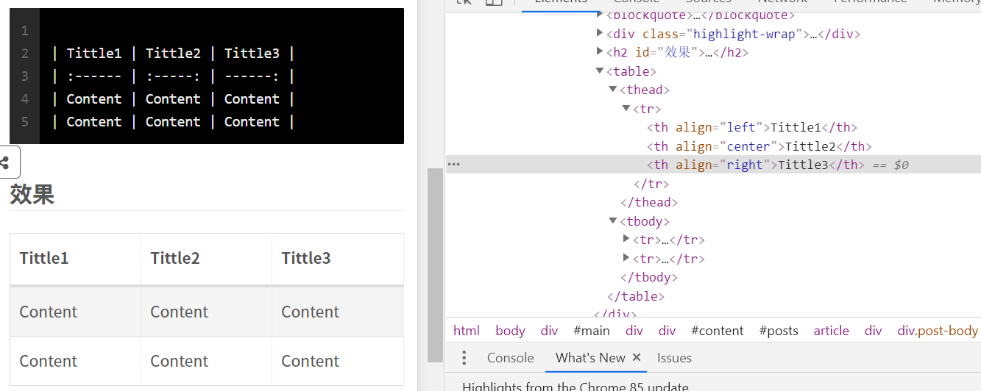Expand the div highlight-wrap node
981x391 pixels.
click(x=600, y=34)
